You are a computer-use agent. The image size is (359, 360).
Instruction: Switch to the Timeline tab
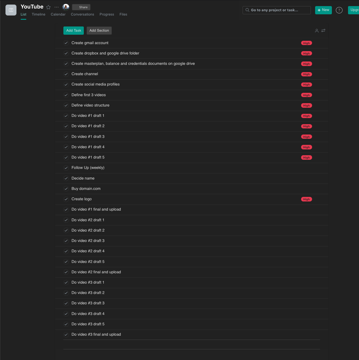coord(38,14)
